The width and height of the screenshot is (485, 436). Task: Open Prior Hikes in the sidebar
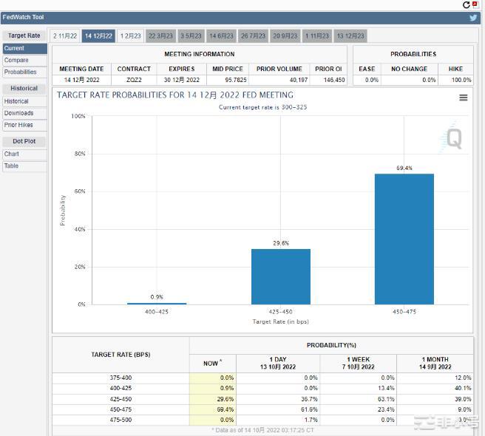(x=18, y=125)
